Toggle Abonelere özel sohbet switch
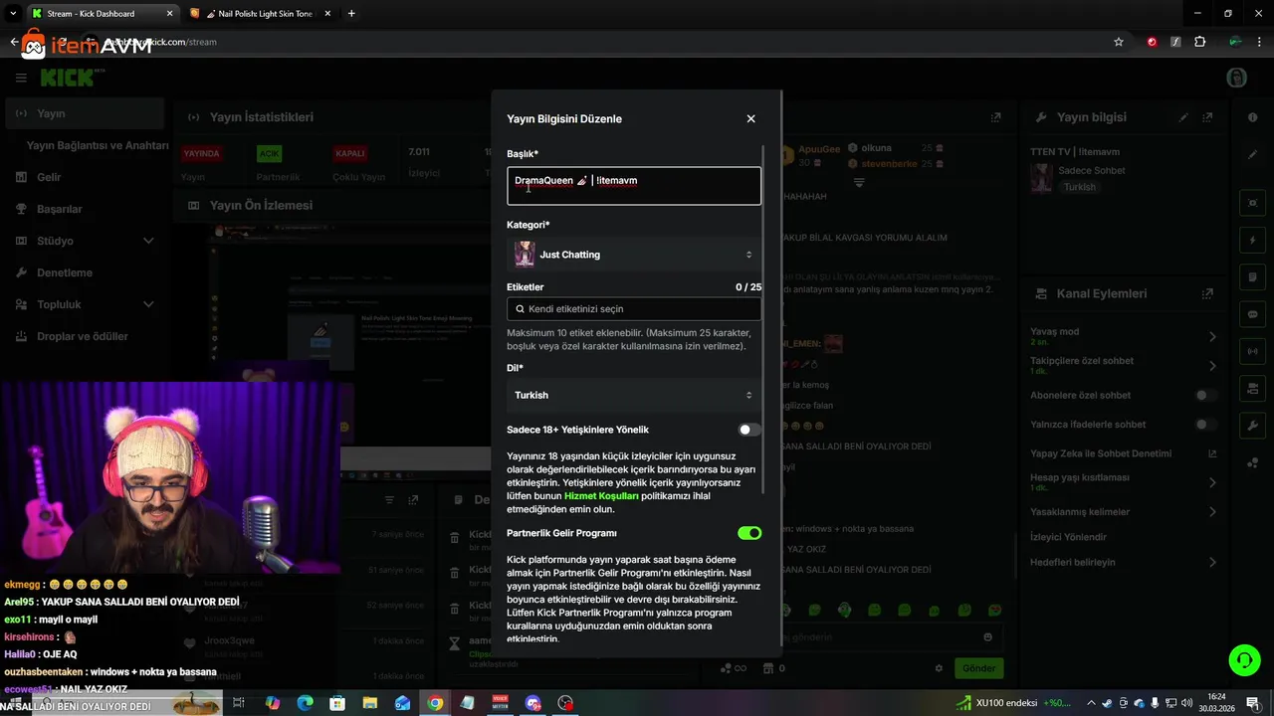 point(1205,395)
